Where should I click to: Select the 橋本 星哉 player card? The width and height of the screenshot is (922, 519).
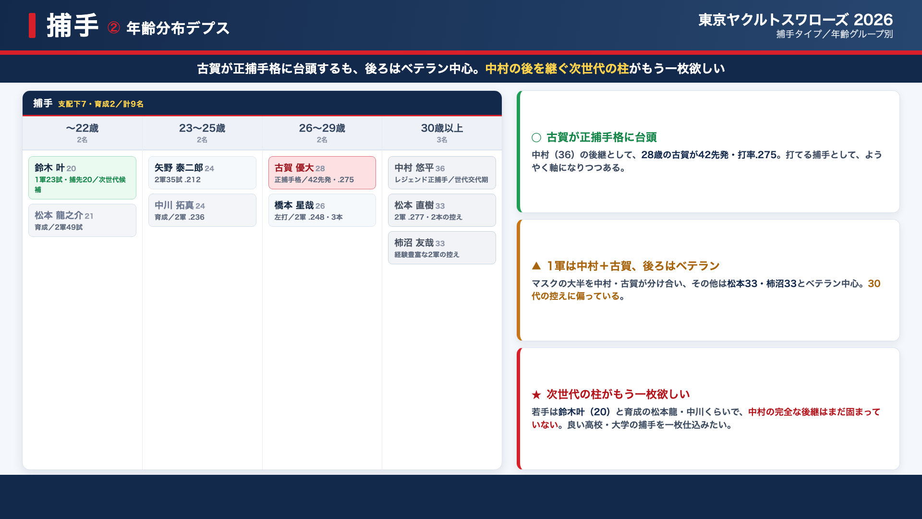322,210
